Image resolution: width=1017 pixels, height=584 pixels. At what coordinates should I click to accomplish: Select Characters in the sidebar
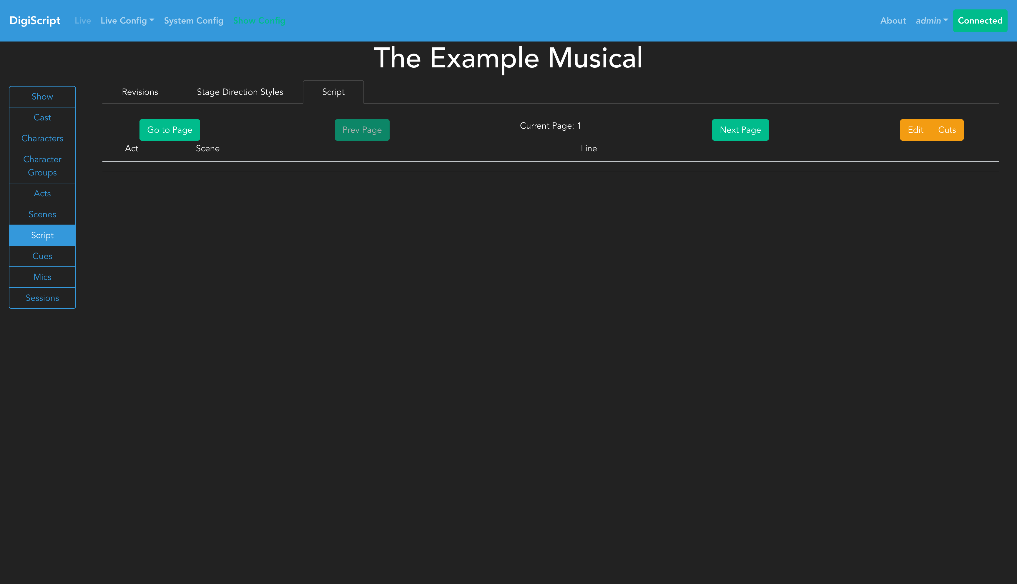pyautogui.click(x=42, y=138)
